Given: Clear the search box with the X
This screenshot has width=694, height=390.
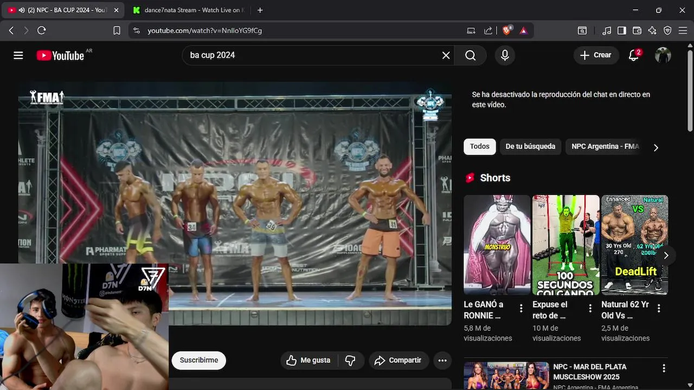Looking at the screenshot, I should pyautogui.click(x=446, y=55).
